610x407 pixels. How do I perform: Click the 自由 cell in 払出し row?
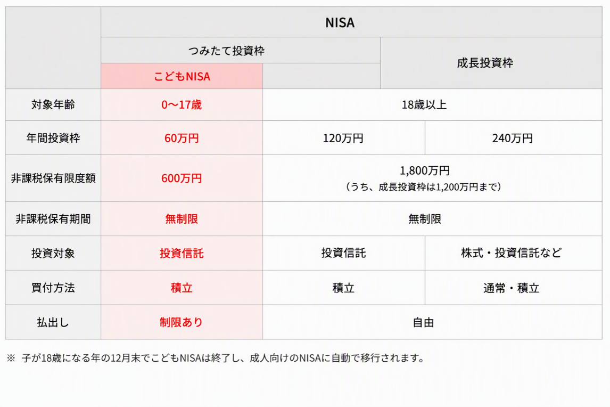(x=432, y=322)
